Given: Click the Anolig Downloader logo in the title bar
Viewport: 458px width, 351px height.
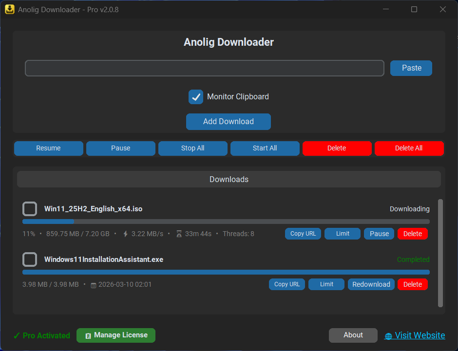Looking at the screenshot, I should (9, 9).
